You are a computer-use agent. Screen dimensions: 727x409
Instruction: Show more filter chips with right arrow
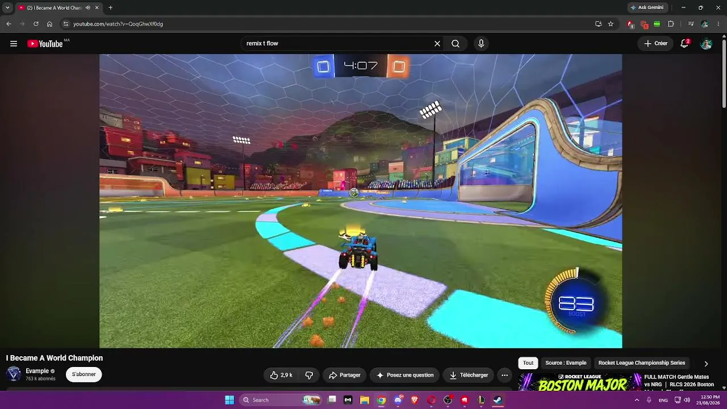click(x=706, y=364)
